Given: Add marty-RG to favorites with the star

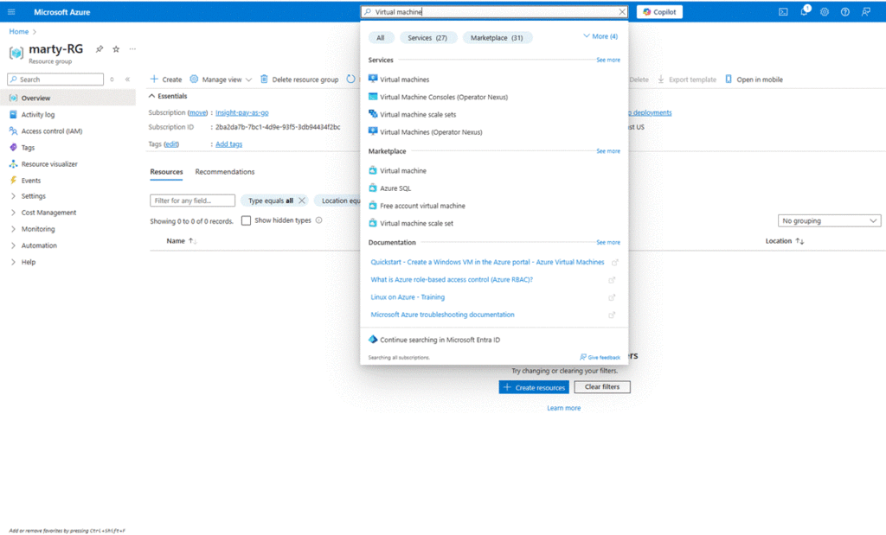Looking at the screenshot, I should [x=116, y=49].
